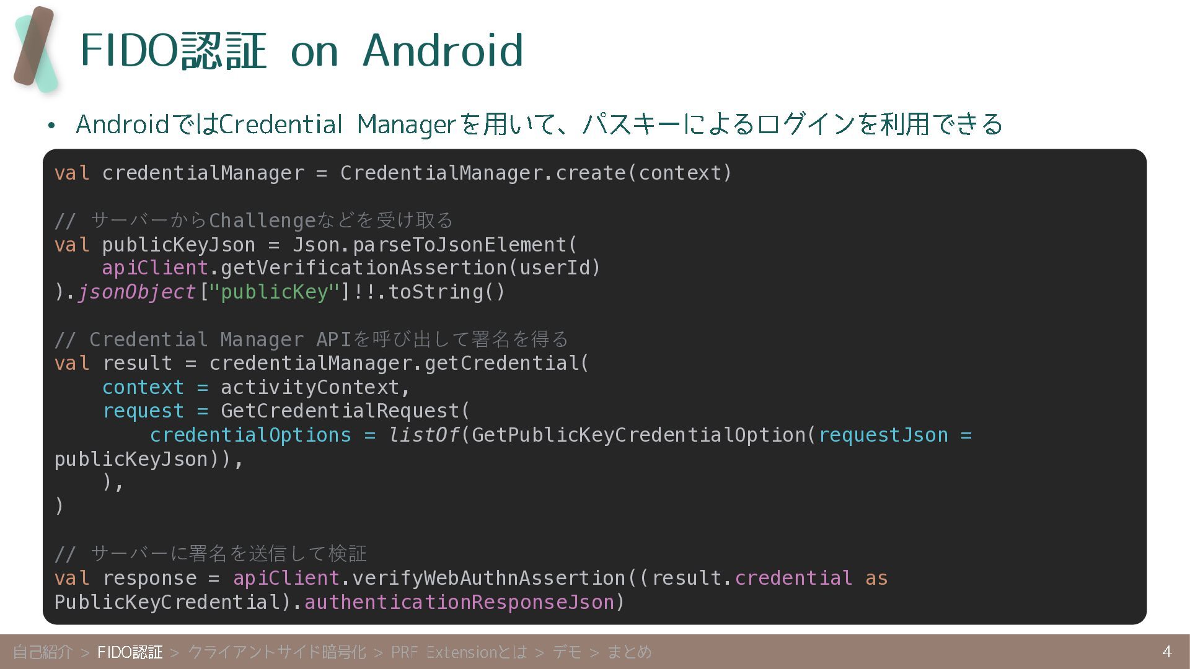Click the Credential Manager API comment line

(x=311, y=339)
